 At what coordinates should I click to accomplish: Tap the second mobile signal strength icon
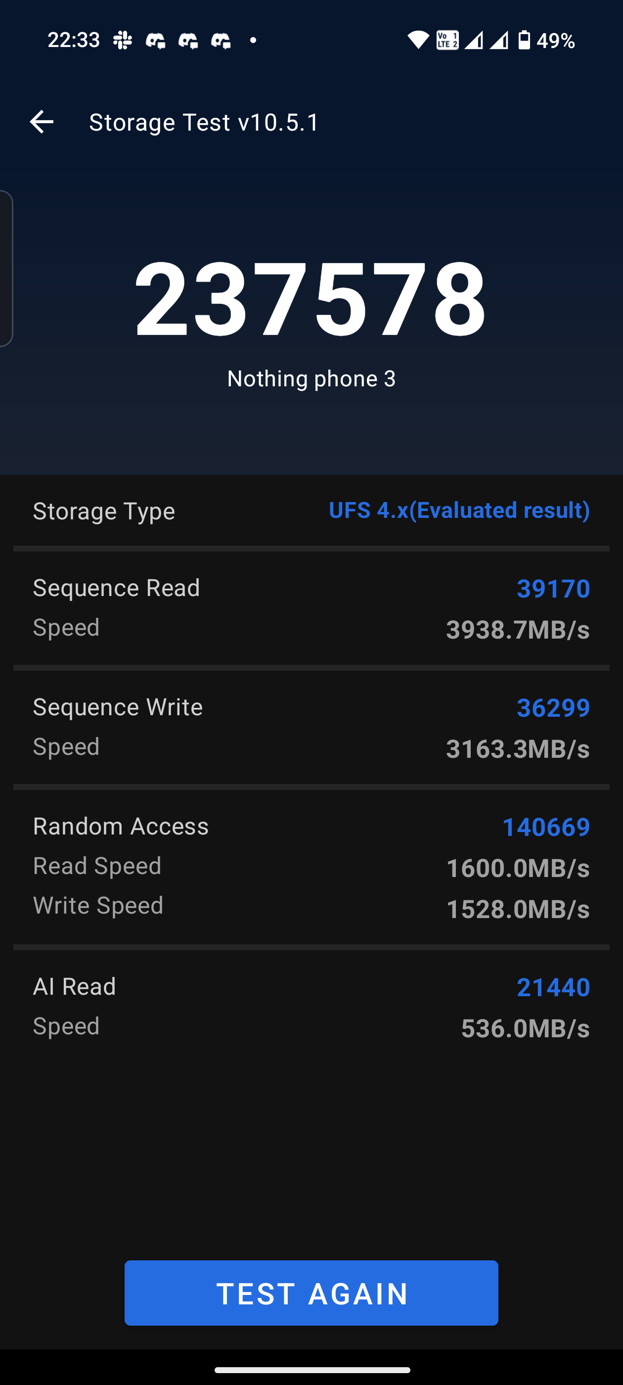tap(499, 41)
